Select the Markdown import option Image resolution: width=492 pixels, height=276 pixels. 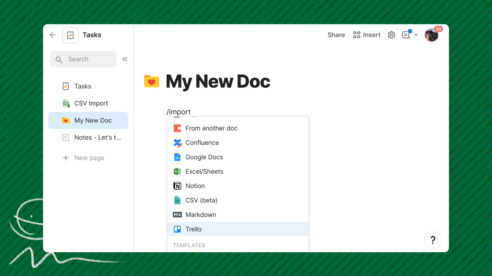coord(238,215)
